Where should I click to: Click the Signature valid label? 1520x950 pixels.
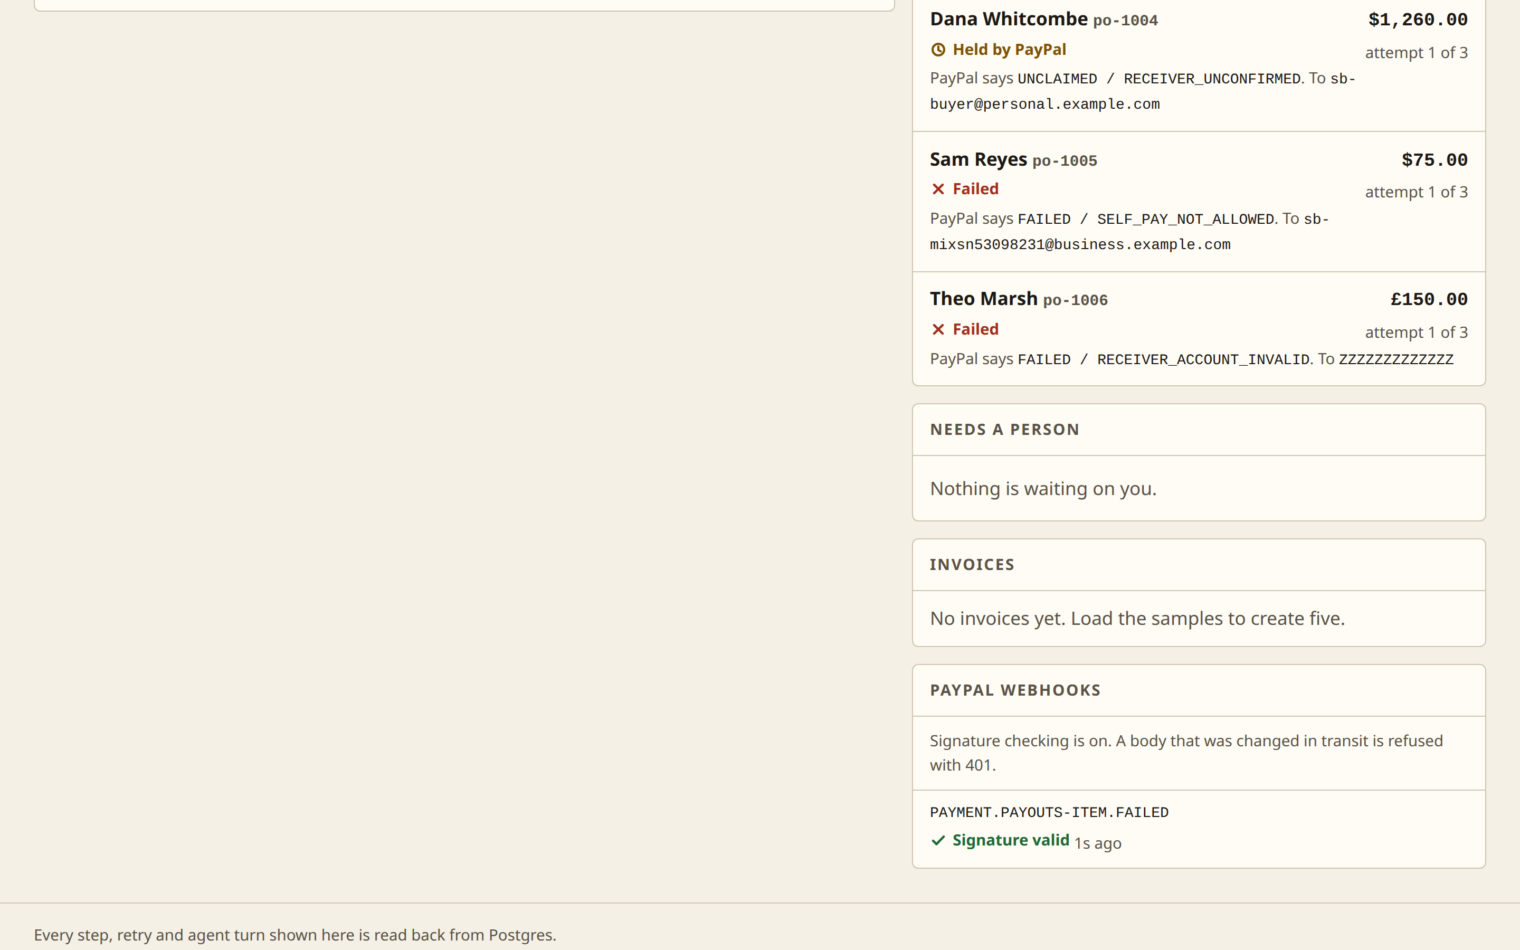pyautogui.click(x=1011, y=841)
